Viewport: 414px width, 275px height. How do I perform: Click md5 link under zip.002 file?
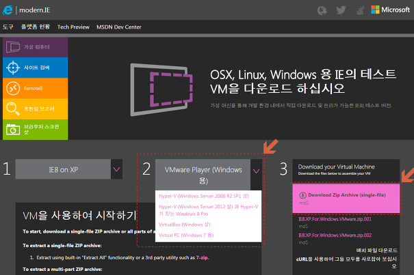tap(303, 242)
